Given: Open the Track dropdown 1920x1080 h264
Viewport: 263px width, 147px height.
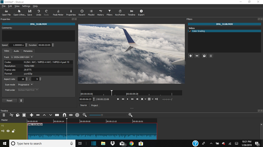Looking at the screenshot, I should [22, 57].
